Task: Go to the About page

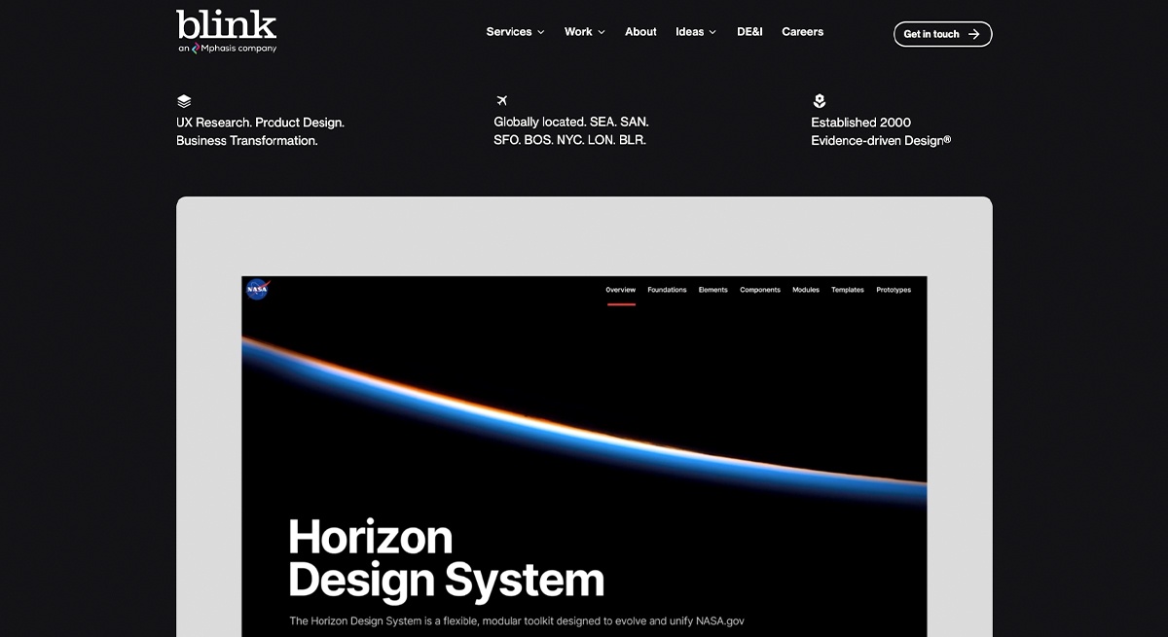Action: [x=640, y=32]
